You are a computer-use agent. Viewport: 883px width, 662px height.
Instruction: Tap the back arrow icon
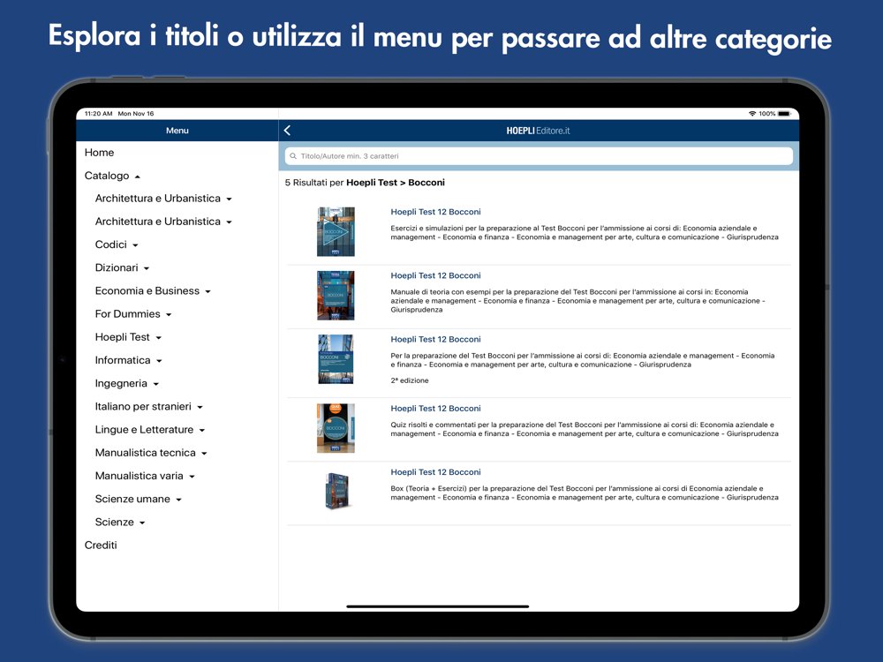tap(287, 131)
